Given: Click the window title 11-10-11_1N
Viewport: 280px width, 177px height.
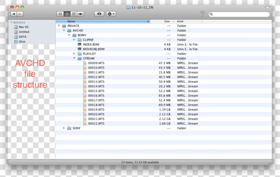Looking at the screenshot, I should click(142, 7).
